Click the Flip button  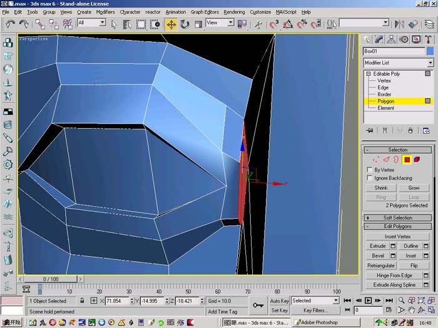click(414, 266)
